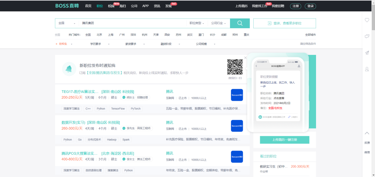Click 清空筛选条件 link
This screenshot has height=177, width=375.
click(308, 44)
